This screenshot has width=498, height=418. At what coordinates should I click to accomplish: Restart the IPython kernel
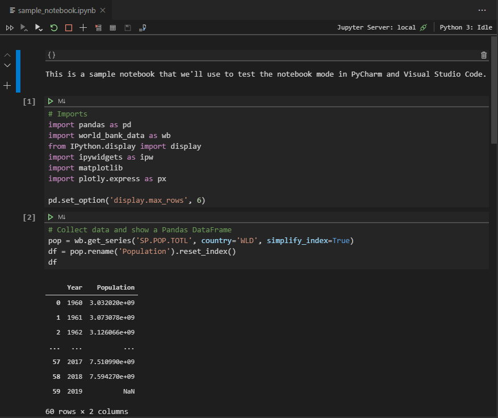click(x=54, y=27)
